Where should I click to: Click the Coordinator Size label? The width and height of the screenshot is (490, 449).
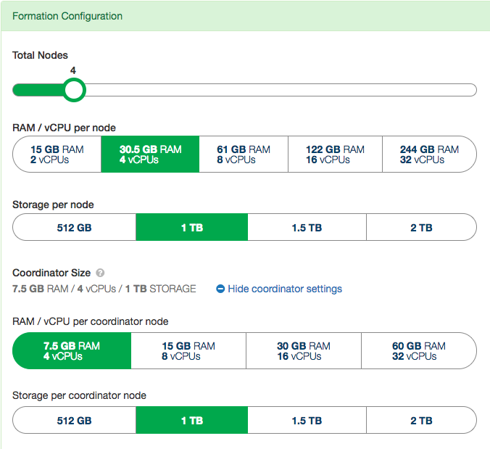tap(51, 273)
